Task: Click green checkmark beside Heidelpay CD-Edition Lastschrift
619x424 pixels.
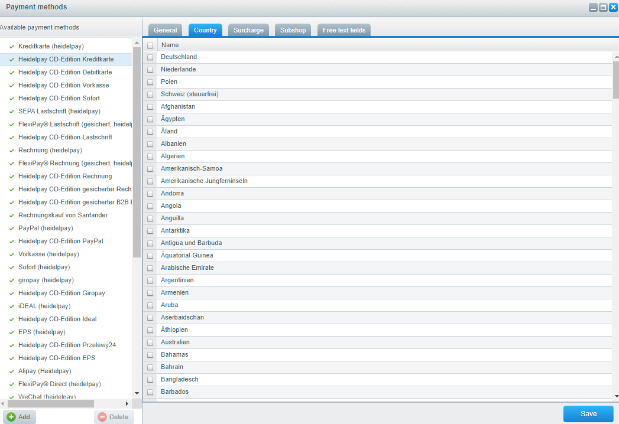Action: 12,138
